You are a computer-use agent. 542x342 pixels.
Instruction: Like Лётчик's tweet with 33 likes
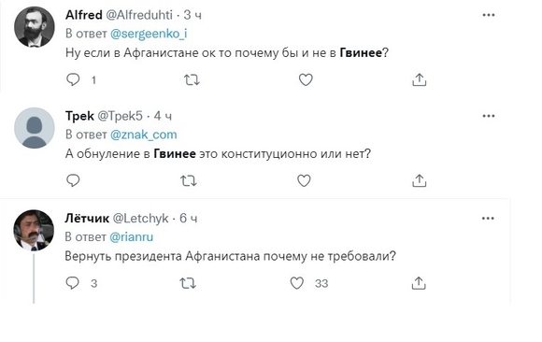(296, 283)
